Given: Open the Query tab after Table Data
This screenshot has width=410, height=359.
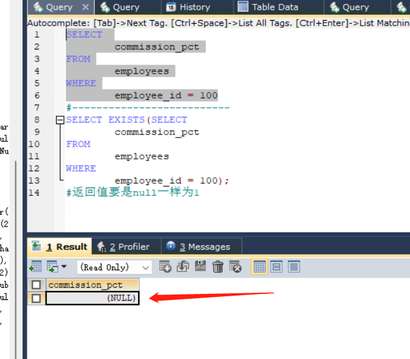Looking at the screenshot, I should 357,7.
